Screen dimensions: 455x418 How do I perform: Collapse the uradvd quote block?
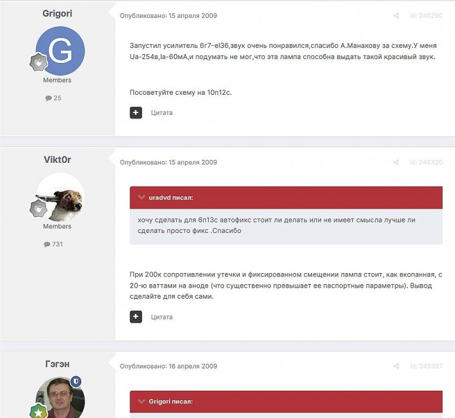pos(141,197)
